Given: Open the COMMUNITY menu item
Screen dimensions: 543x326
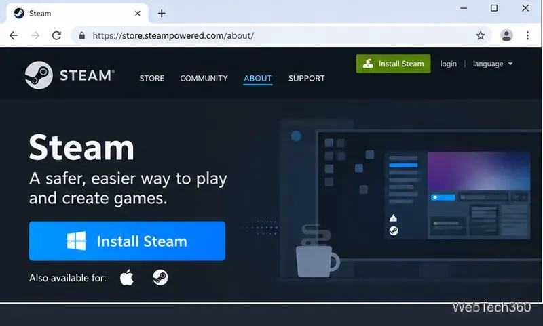Looking at the screenshot, I should coord(204,78).
